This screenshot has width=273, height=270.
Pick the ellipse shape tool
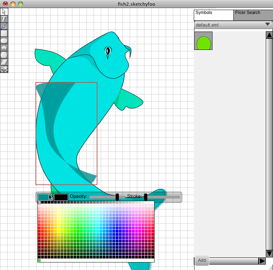4,41
